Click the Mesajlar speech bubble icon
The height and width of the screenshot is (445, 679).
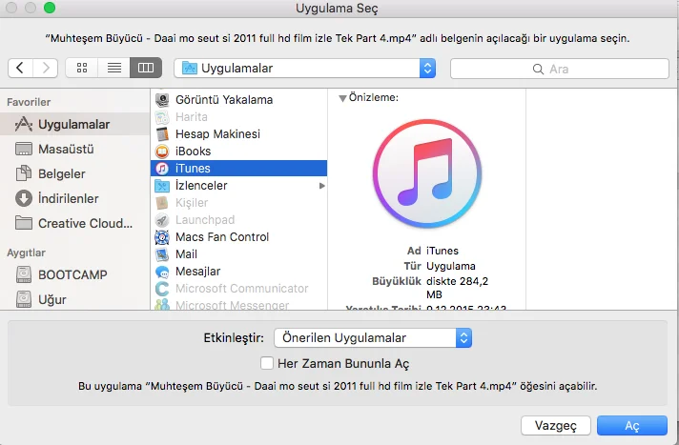(162, 272)
